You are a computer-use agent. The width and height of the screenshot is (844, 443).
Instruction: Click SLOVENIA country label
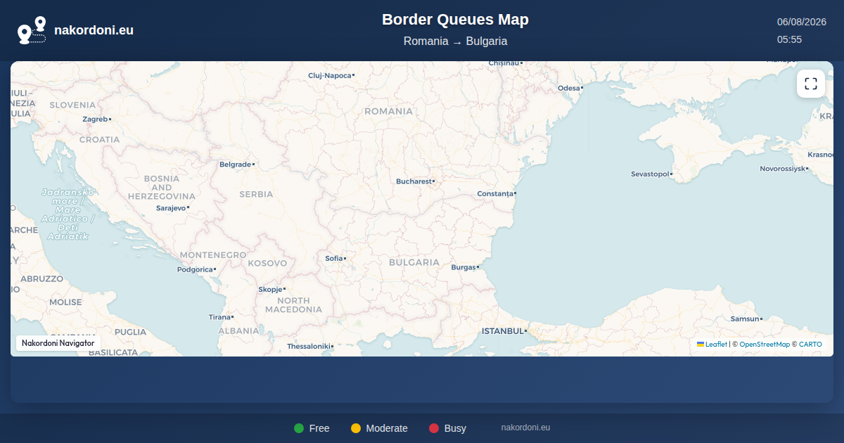[x=72, y=105]
